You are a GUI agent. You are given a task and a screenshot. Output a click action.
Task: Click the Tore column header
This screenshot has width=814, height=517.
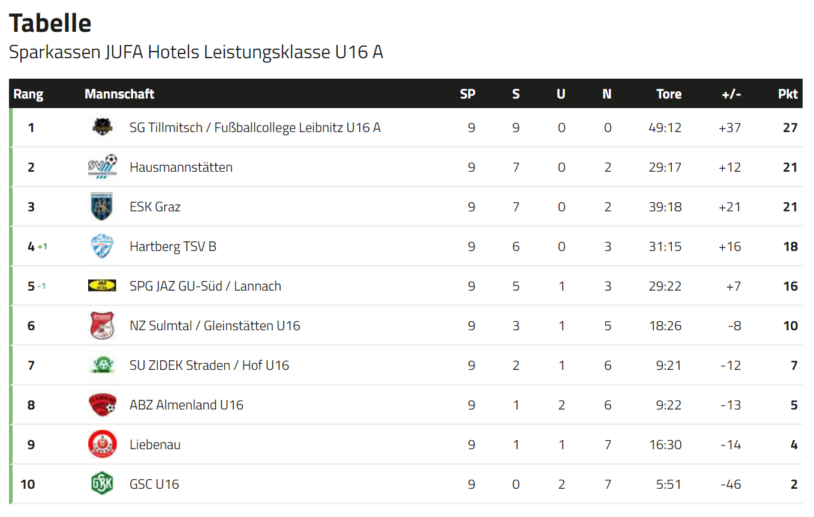point(668,94)
